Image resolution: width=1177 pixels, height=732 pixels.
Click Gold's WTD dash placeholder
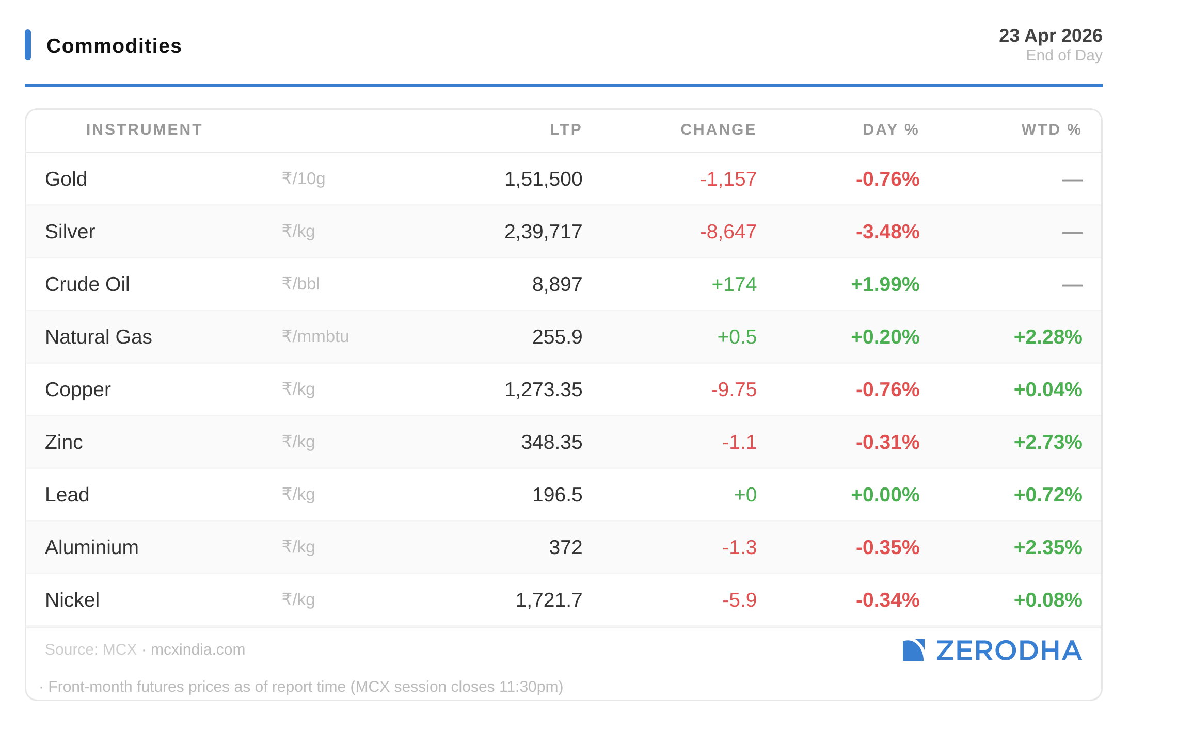(x=1072, y=180)
